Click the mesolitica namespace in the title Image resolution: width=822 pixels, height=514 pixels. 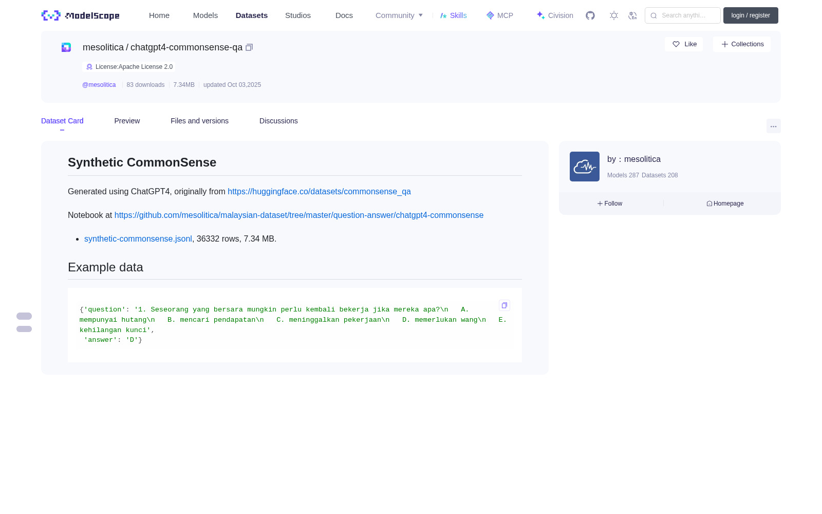click(x=103, y=47)
